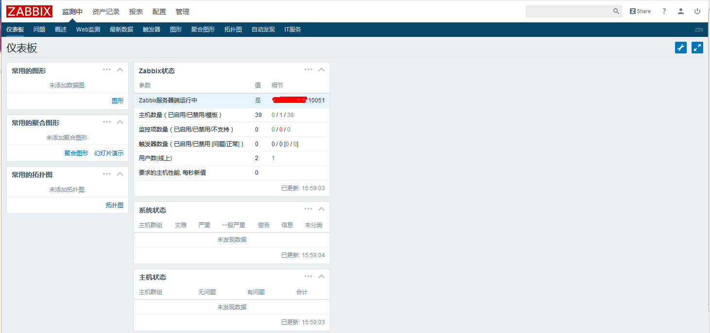The width and height of the screenshot is (710, 333).
Task: Open the 监测中 top menu
Action: tap(72, 12)
